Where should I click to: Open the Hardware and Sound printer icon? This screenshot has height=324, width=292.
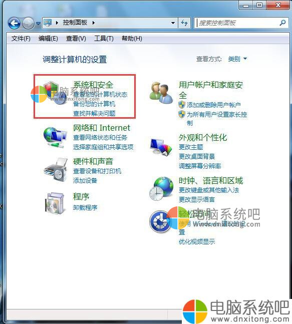[x=56, y=170]
